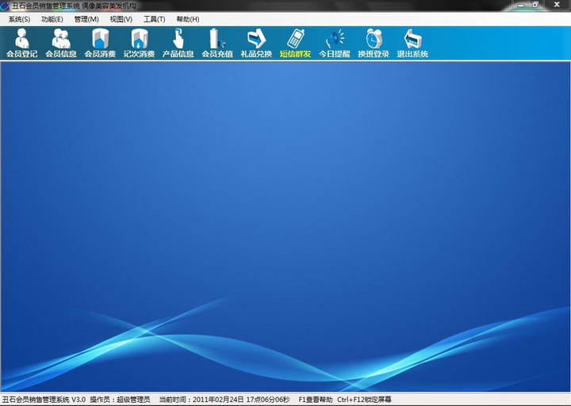Click F1查看帮助 in the status bar
Screen dimensions: 571x406
[316, 400]
